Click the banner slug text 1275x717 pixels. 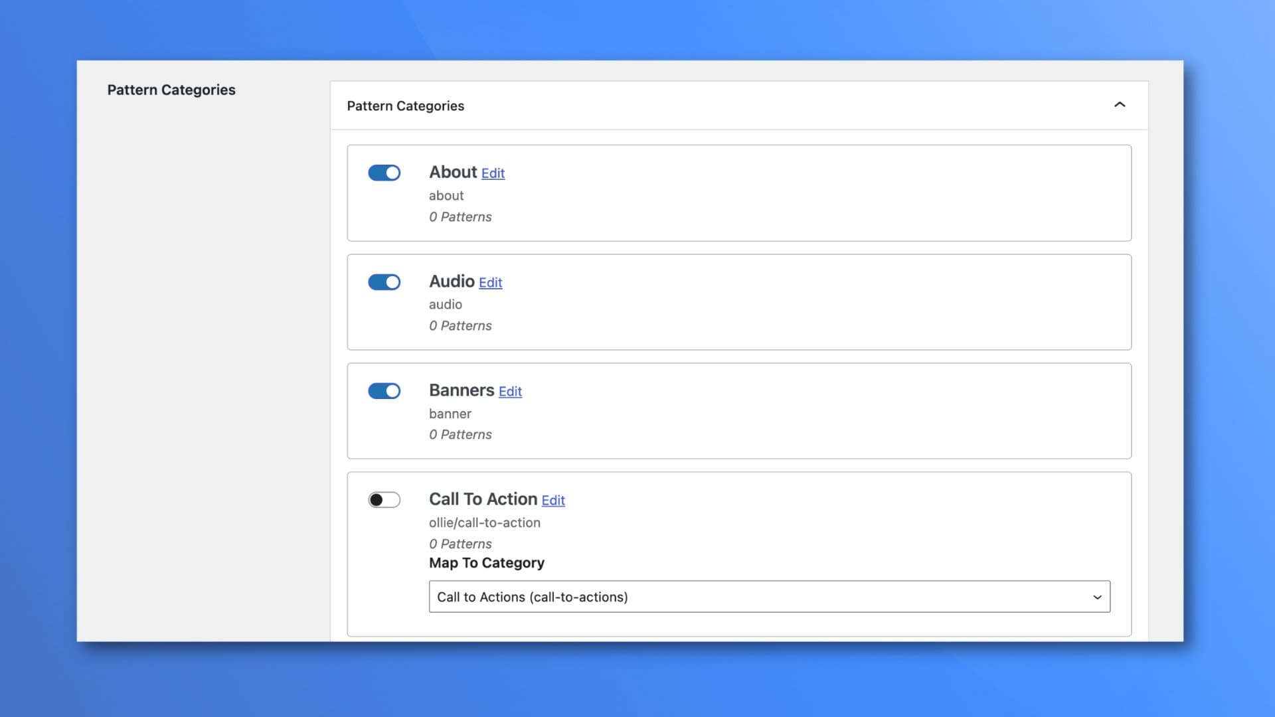(x=450, y=413)
